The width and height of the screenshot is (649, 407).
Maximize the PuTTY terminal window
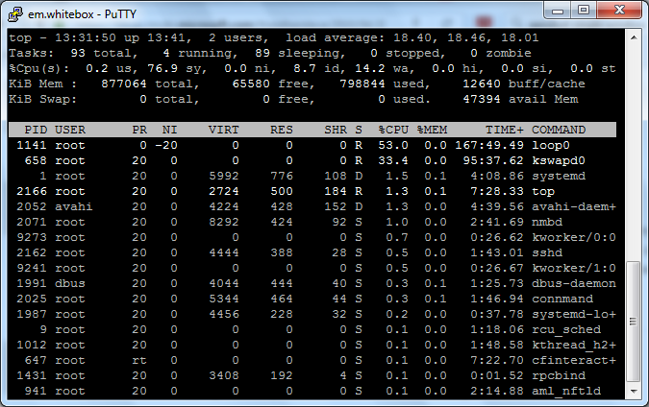584,10
